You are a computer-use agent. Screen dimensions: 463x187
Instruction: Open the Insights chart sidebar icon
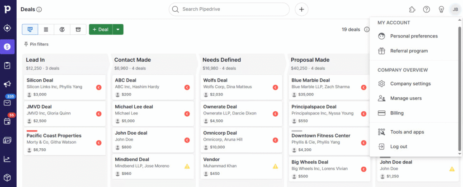pos(8,159)
